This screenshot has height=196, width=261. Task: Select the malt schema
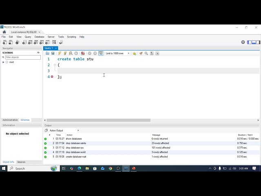coord(11,62)
